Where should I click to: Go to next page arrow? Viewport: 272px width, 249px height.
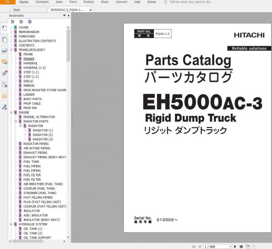(x=235, y=247)
